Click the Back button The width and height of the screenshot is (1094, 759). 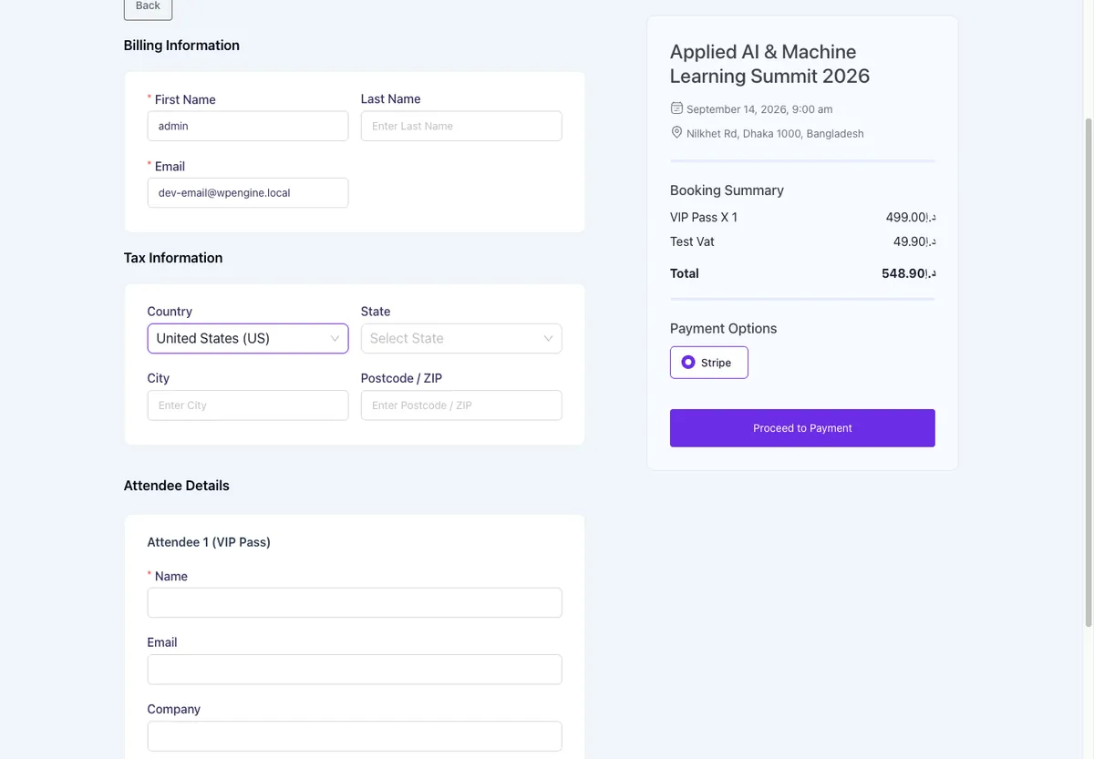point(148,7)
